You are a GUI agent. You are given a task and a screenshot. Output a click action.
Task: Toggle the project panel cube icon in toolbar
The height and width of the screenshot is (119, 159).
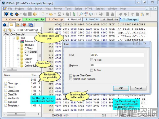tap(6, 14)
